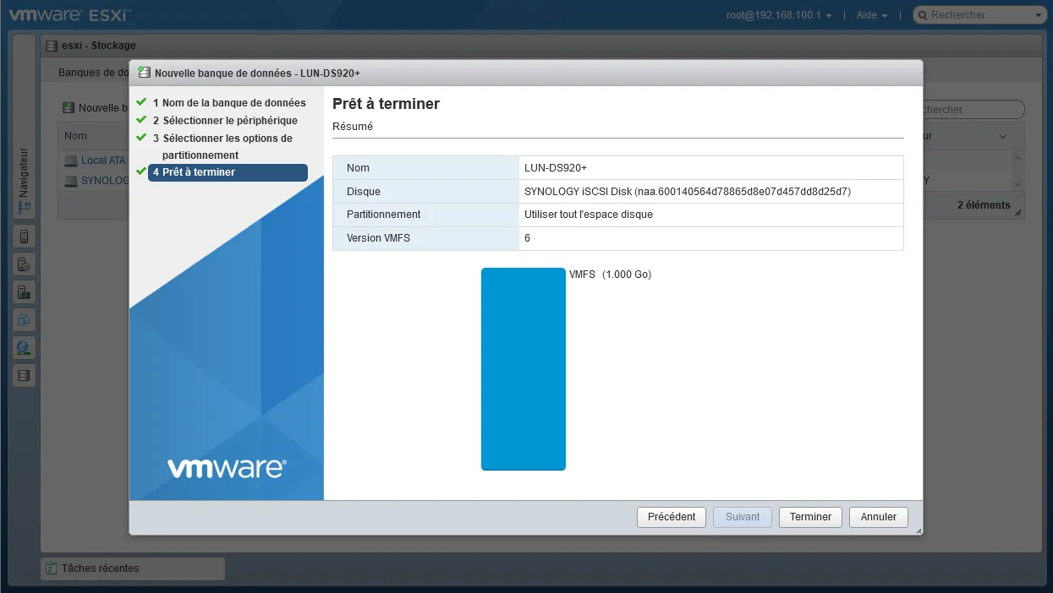Click the blue VMFS partition block
The image size is (1053, 593).
[523, 368]
